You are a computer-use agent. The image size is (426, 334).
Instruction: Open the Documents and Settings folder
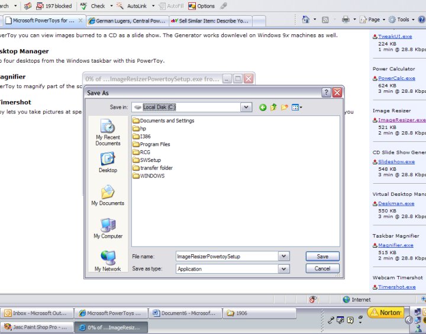click(x=163, y=121)
